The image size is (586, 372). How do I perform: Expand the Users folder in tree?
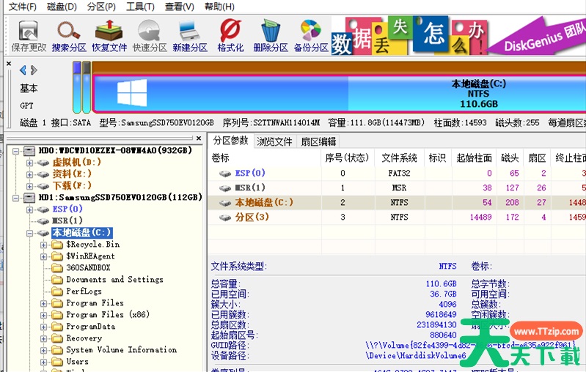coord(45,362)
